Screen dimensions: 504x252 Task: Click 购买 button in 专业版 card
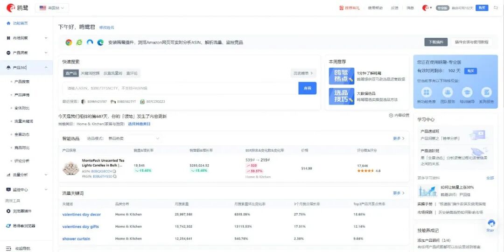point(471,71)
